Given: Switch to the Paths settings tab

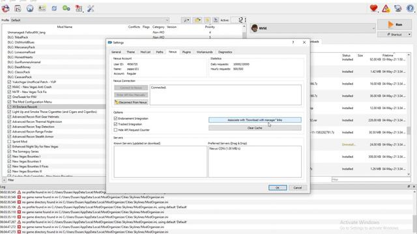Looking at the screenshot, I should [x=160, y=52].
